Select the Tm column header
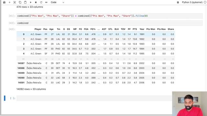Viewport: 207px width, 116px height. pyautogui.click(x=59, y=29)
